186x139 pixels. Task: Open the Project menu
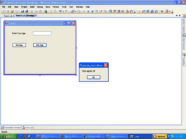[x=24, y=7]
